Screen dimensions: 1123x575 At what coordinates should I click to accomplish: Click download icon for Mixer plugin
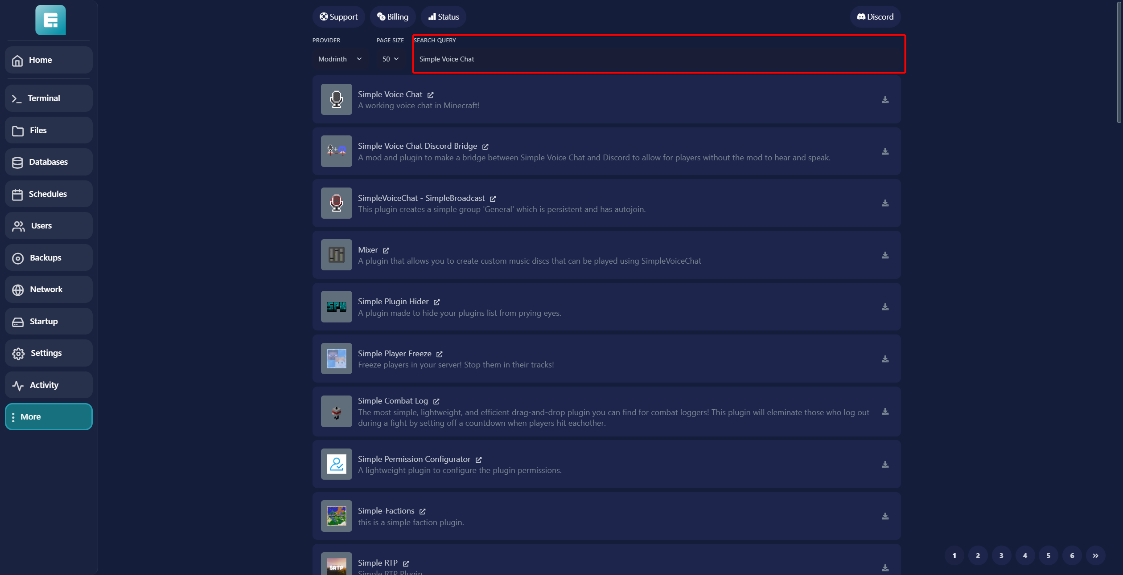pos(885,255)
